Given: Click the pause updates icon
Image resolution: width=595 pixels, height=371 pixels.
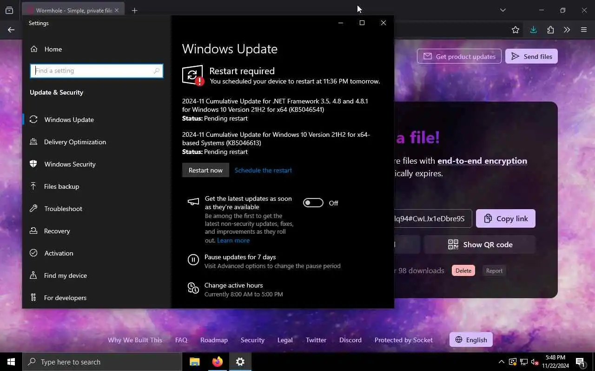Looking at the screenshot, I should [x=193, y=260].
